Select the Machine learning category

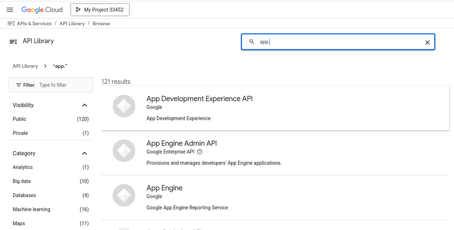coord(32,209)
